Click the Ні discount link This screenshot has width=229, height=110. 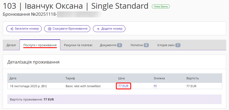point(155,86)
